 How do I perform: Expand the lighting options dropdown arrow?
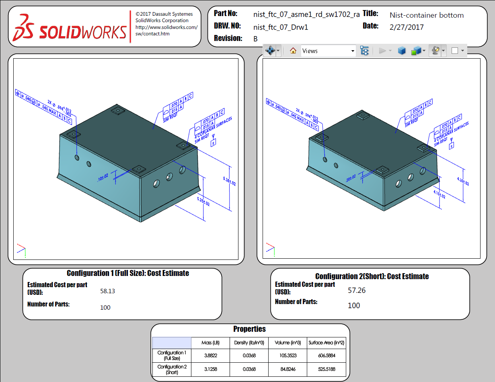(444, 50)
